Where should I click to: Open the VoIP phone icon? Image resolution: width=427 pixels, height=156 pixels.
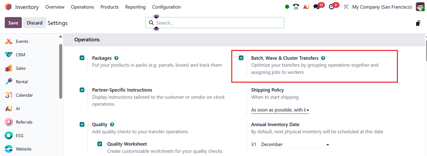click(296, 7)
